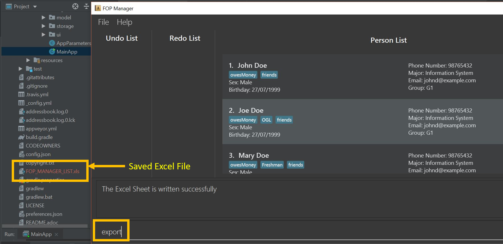This screenshot has width=503, height=244.
Task: Click the .gitignore file icon
Action: coord(21,86)
